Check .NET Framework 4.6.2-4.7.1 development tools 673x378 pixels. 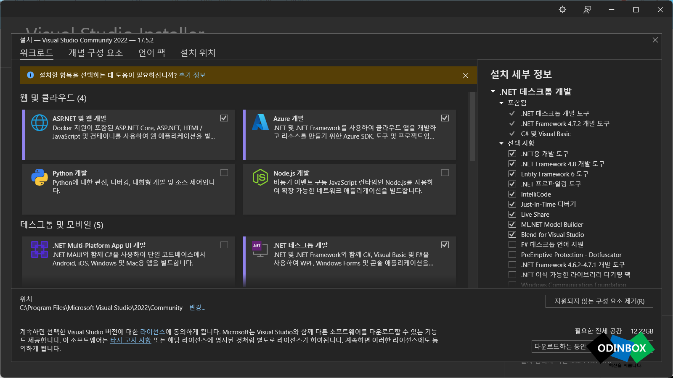click(512, 265)
